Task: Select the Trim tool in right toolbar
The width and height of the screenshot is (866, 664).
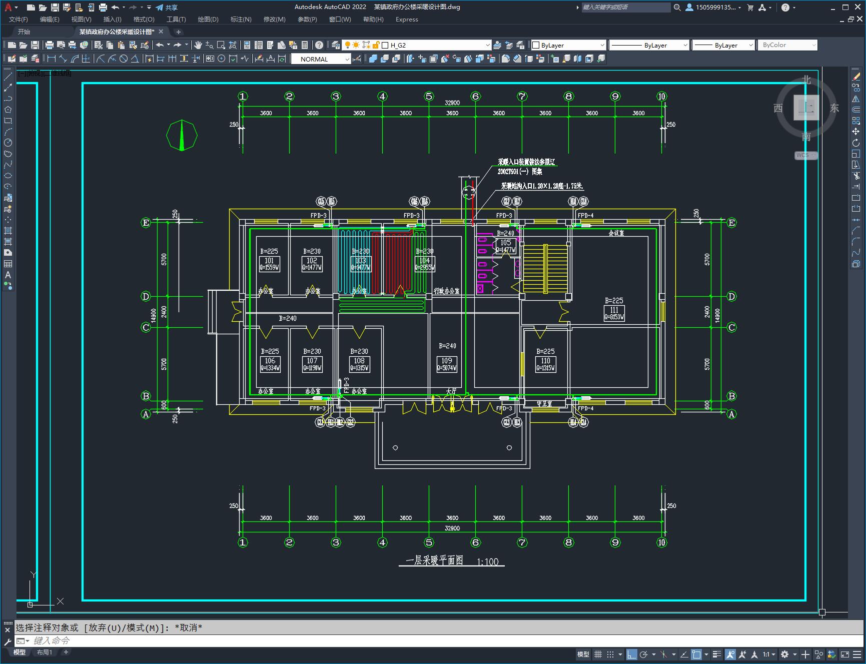Action: point(856,176)
